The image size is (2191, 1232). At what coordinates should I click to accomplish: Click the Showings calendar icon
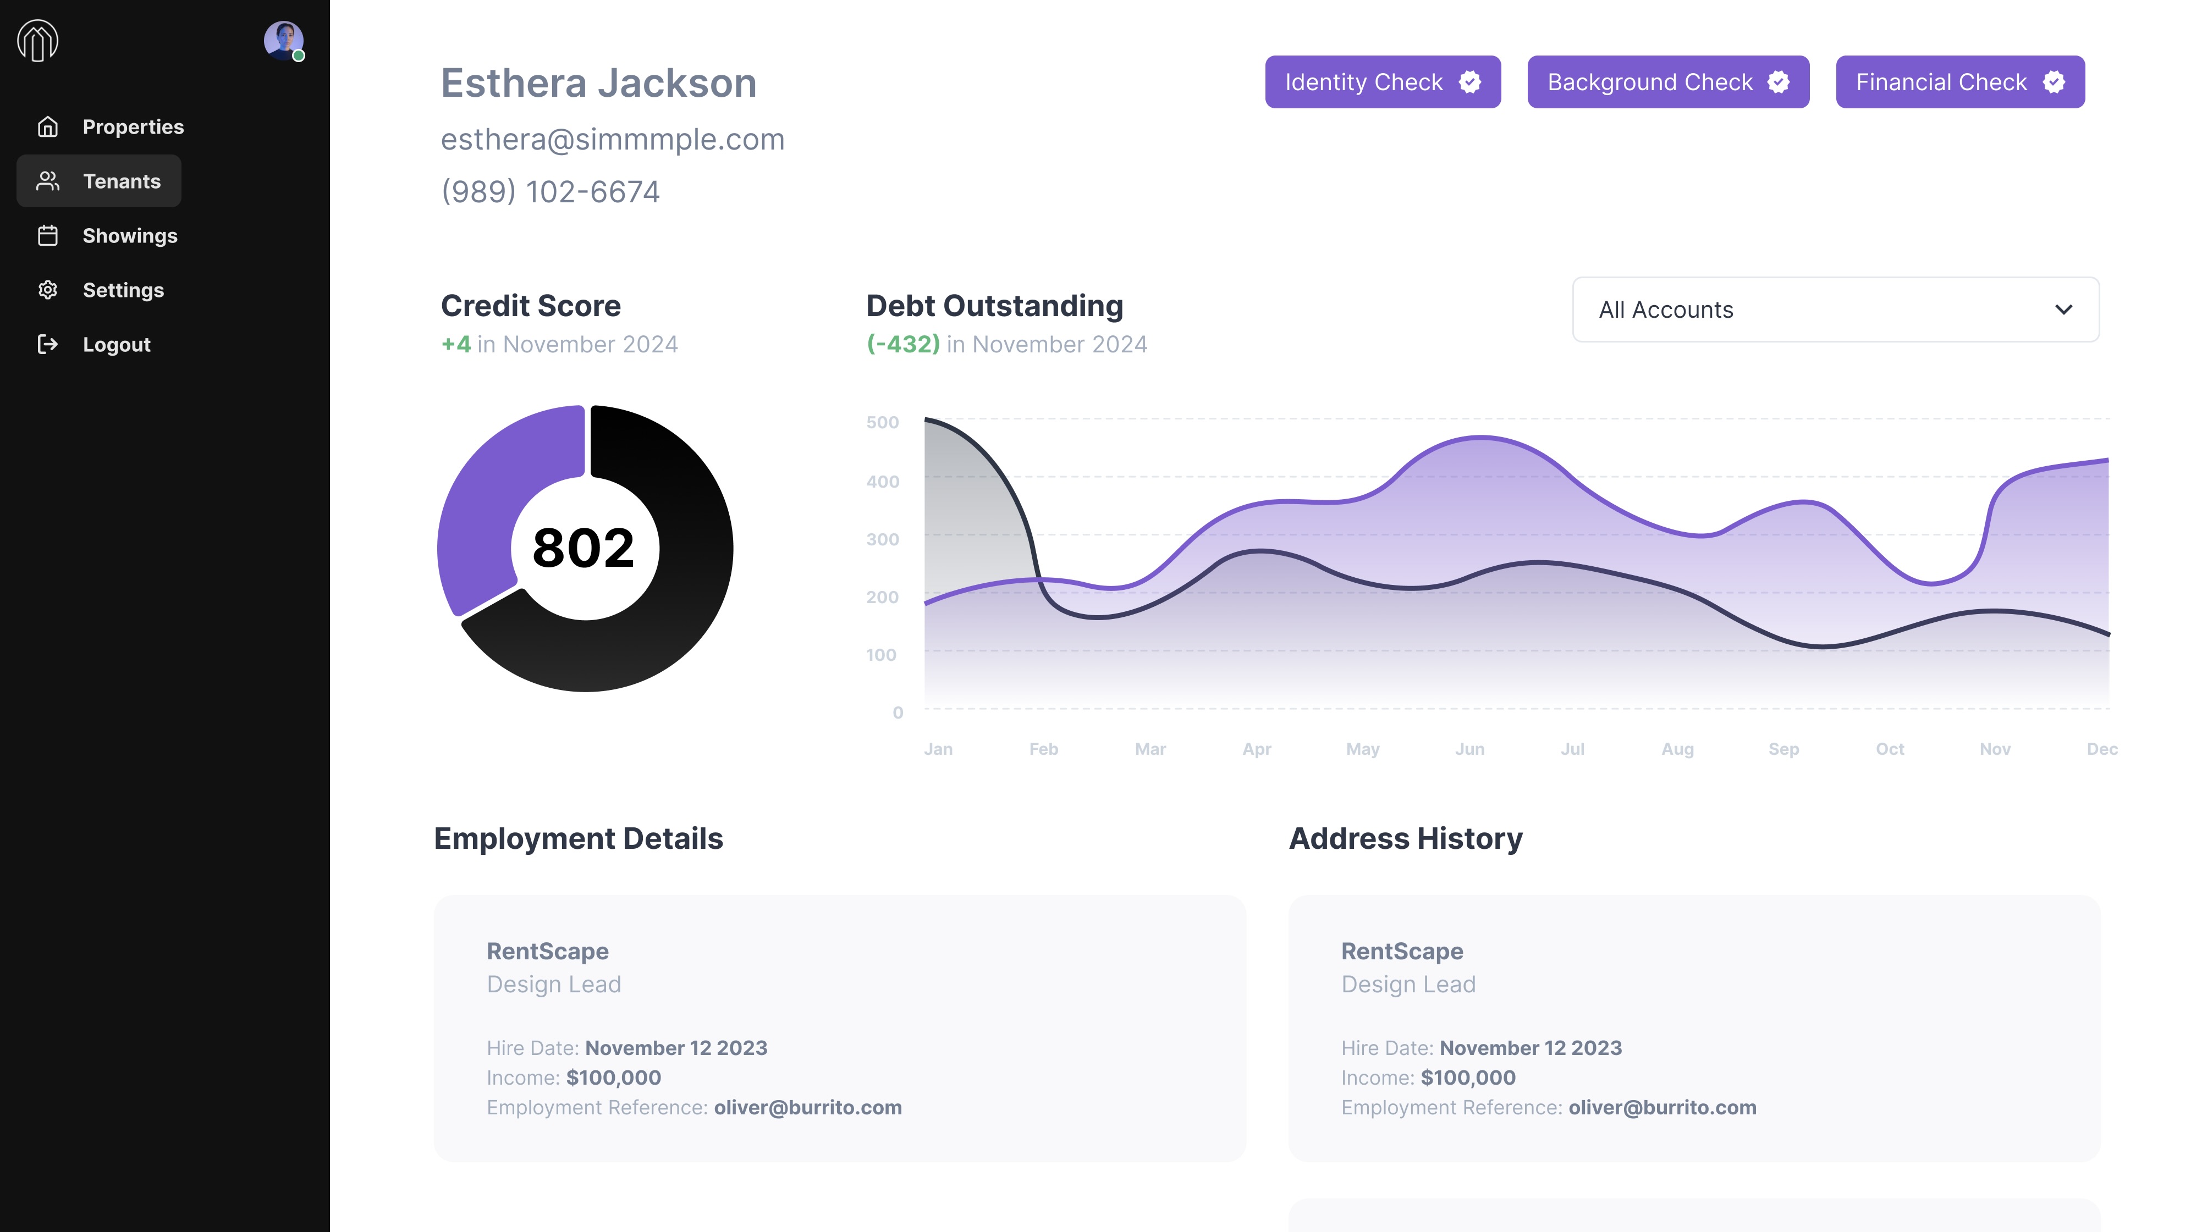click(x=48, y=235)
